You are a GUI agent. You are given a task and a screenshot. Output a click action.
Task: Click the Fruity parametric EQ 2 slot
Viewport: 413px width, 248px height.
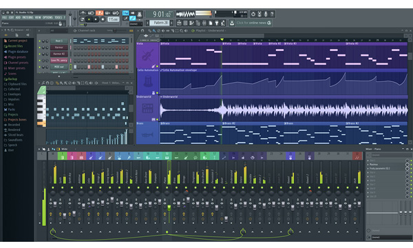(379, 168)
